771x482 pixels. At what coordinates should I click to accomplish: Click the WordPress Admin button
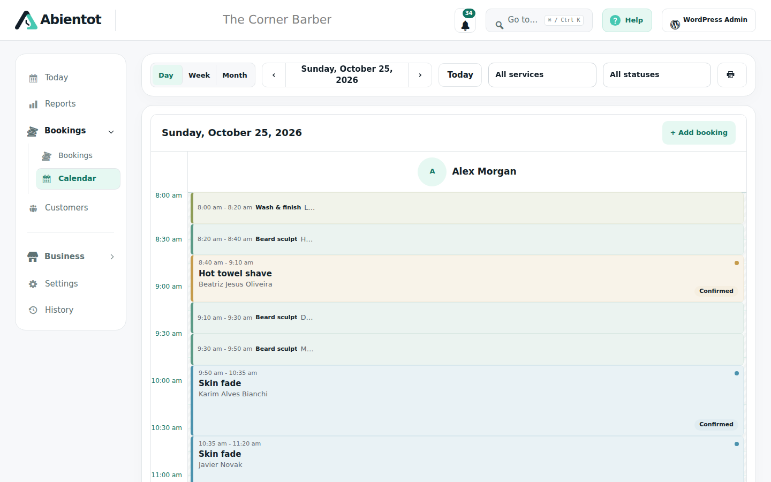(709, 20)
